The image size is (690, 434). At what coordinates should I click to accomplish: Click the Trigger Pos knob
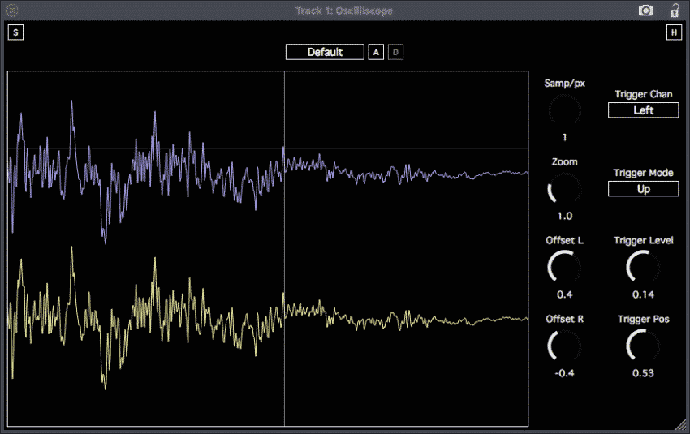[643, 346]
